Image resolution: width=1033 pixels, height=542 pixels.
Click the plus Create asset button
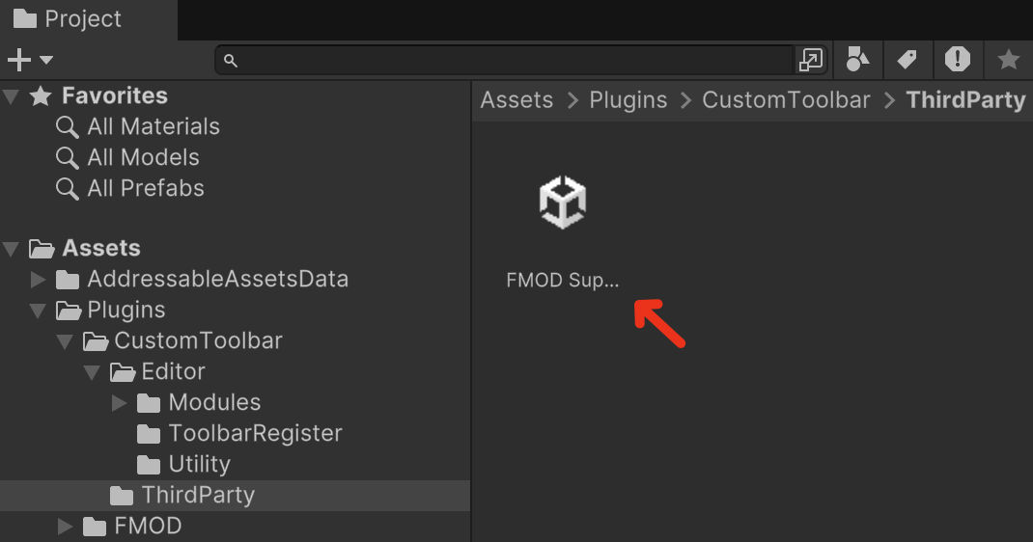point(29,61)
